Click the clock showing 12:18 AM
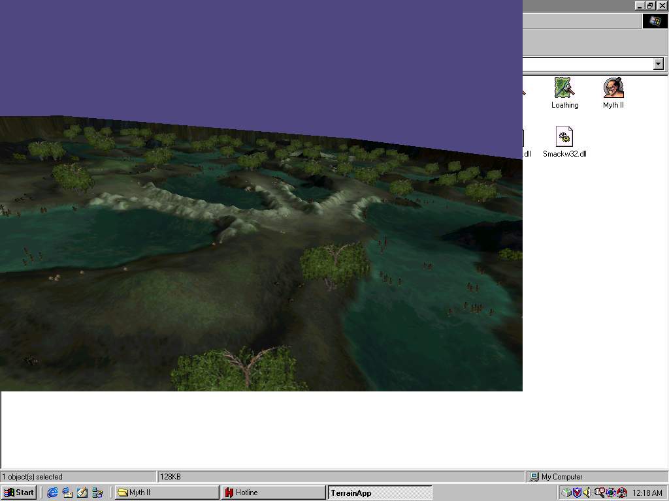 647,493
